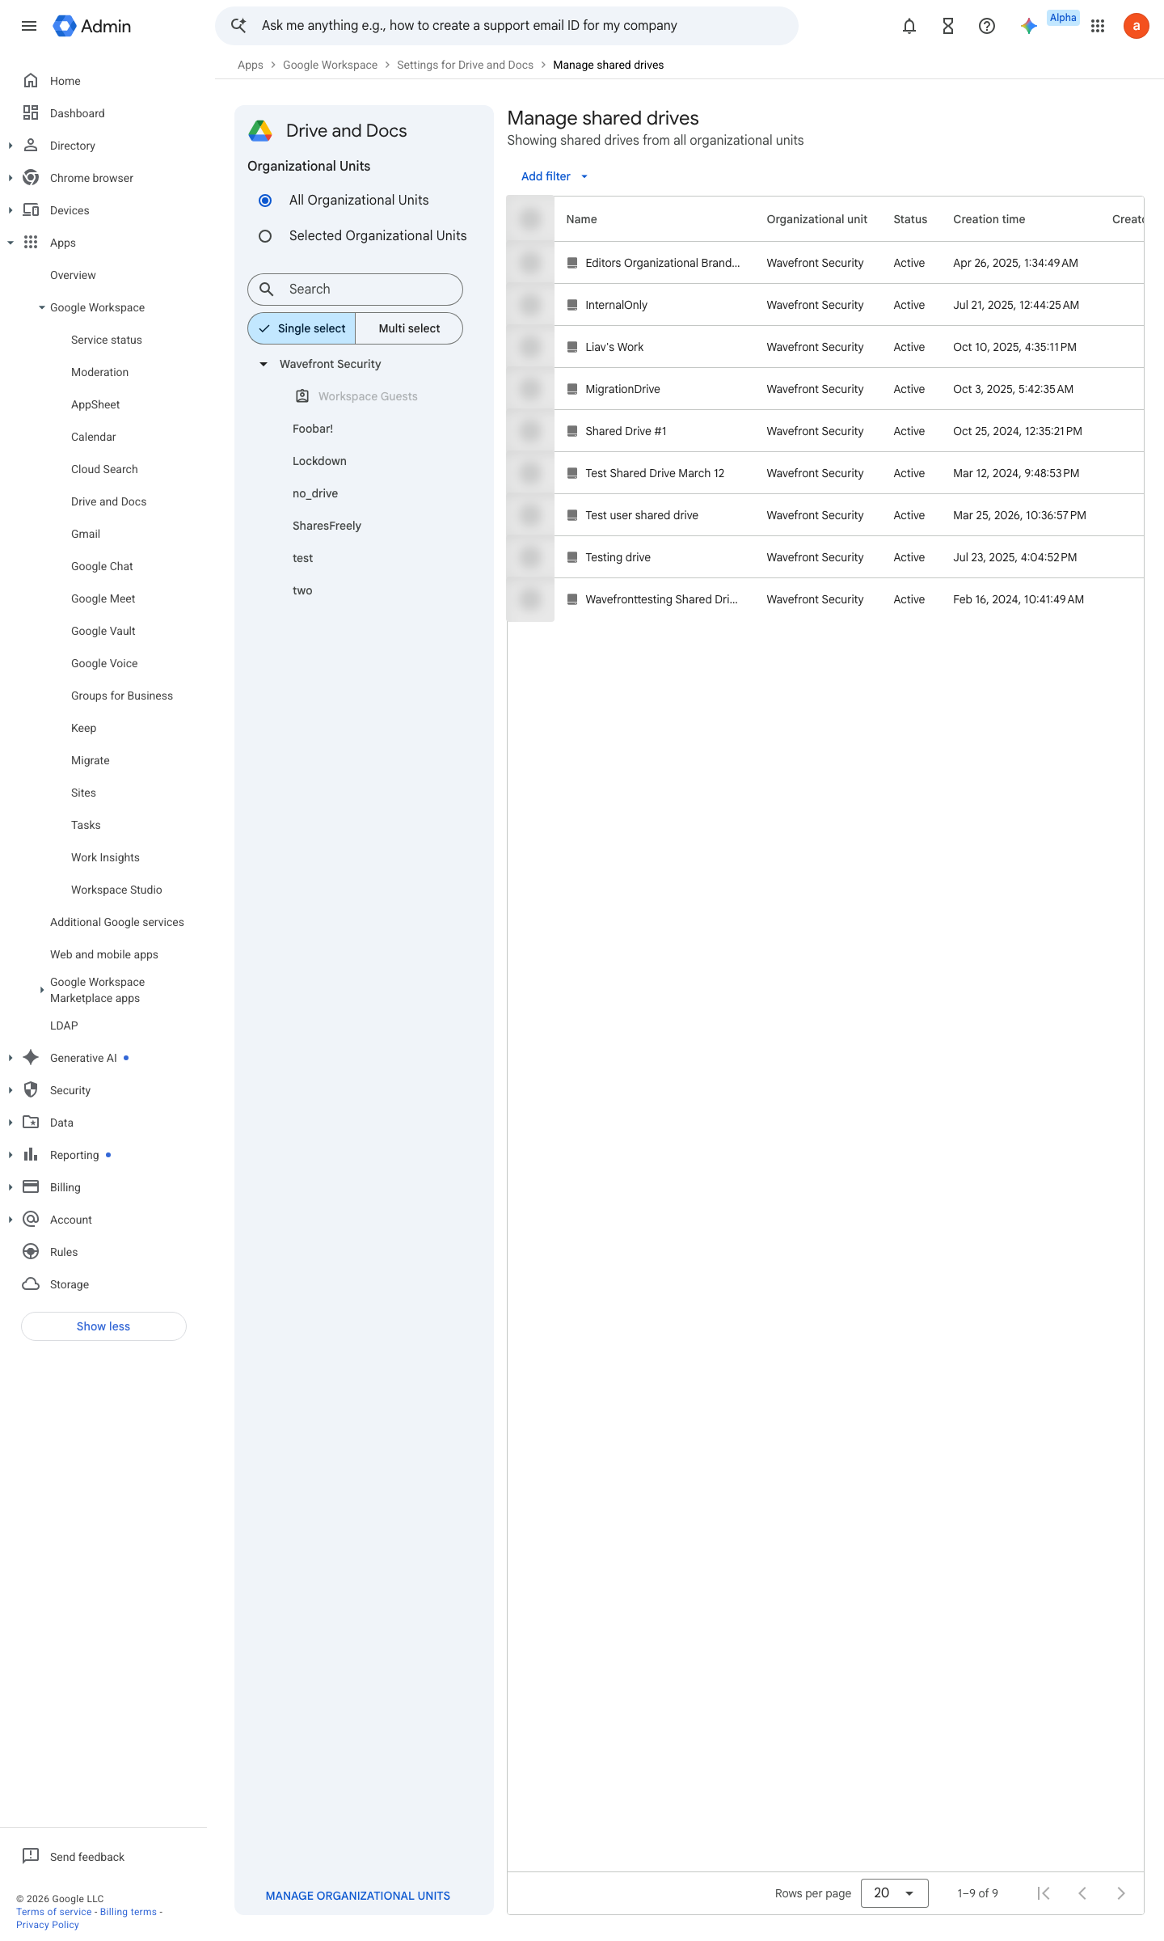Switch to Multi select mode
Image resolution: width=1164 pixels, height=1941 pixels.
coord(409,328)
